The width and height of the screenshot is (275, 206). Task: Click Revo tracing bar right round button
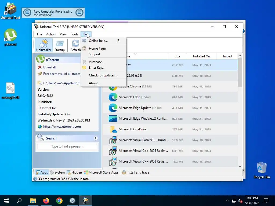click(x=79, y=13)
